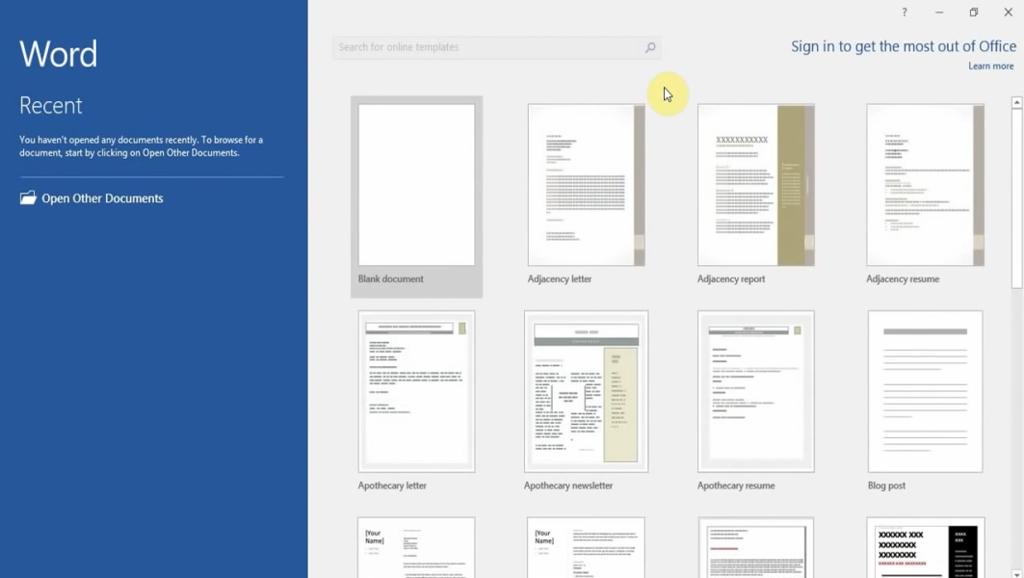Click the Adjacency report caption

pyautogui.click(x=731, y=278)
